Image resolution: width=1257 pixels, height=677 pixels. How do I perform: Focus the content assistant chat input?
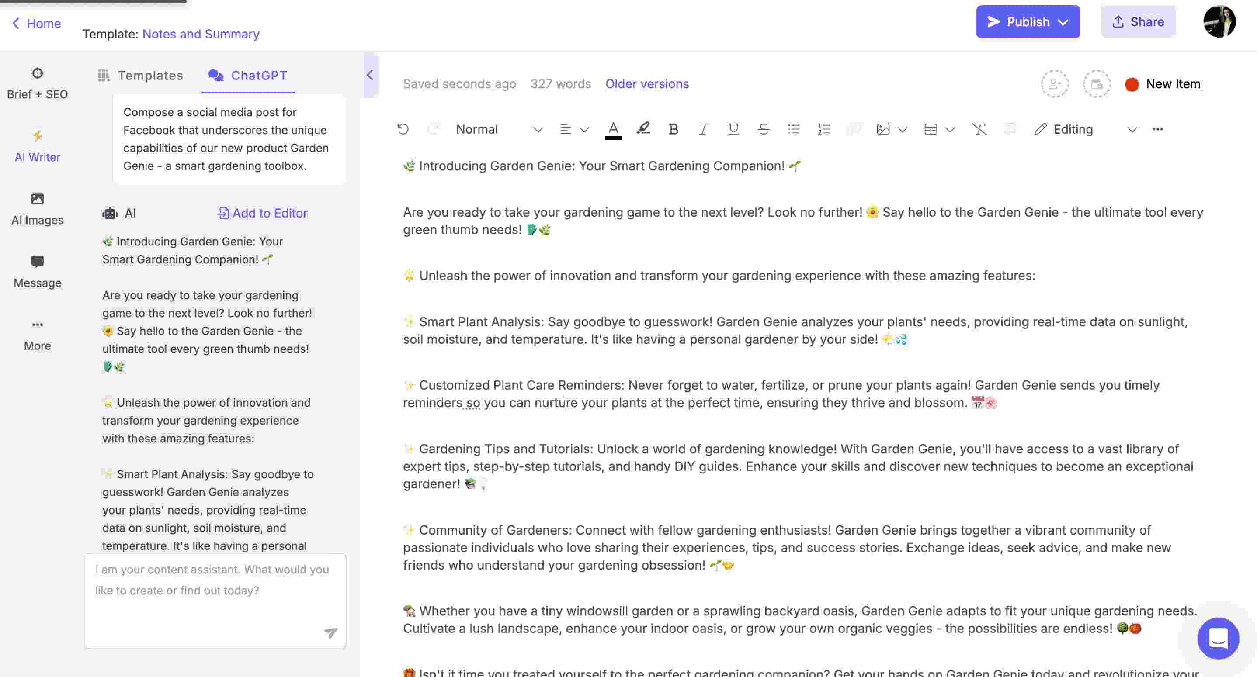[x=215, y=601]
